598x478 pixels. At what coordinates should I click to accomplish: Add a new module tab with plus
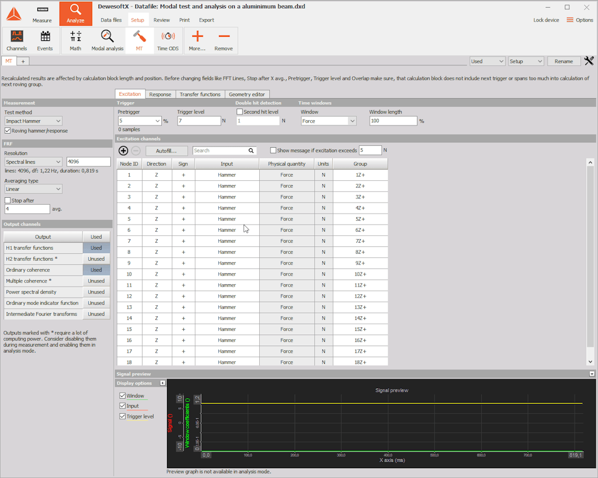23,61
